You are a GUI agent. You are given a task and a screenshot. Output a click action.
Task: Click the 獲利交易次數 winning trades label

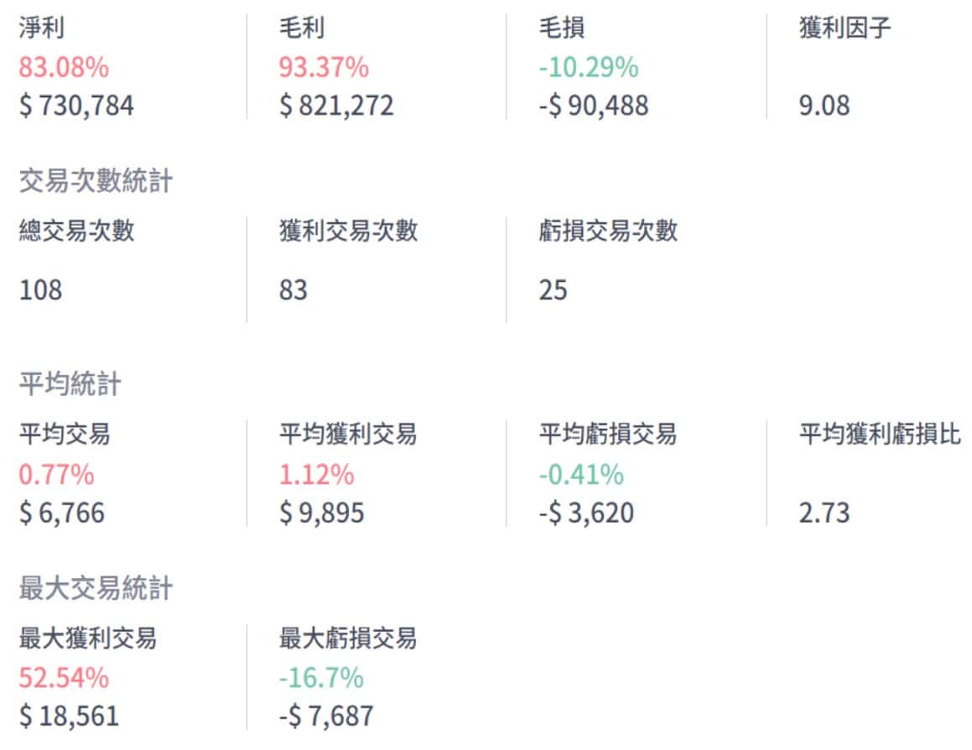(x=348, y=231)
